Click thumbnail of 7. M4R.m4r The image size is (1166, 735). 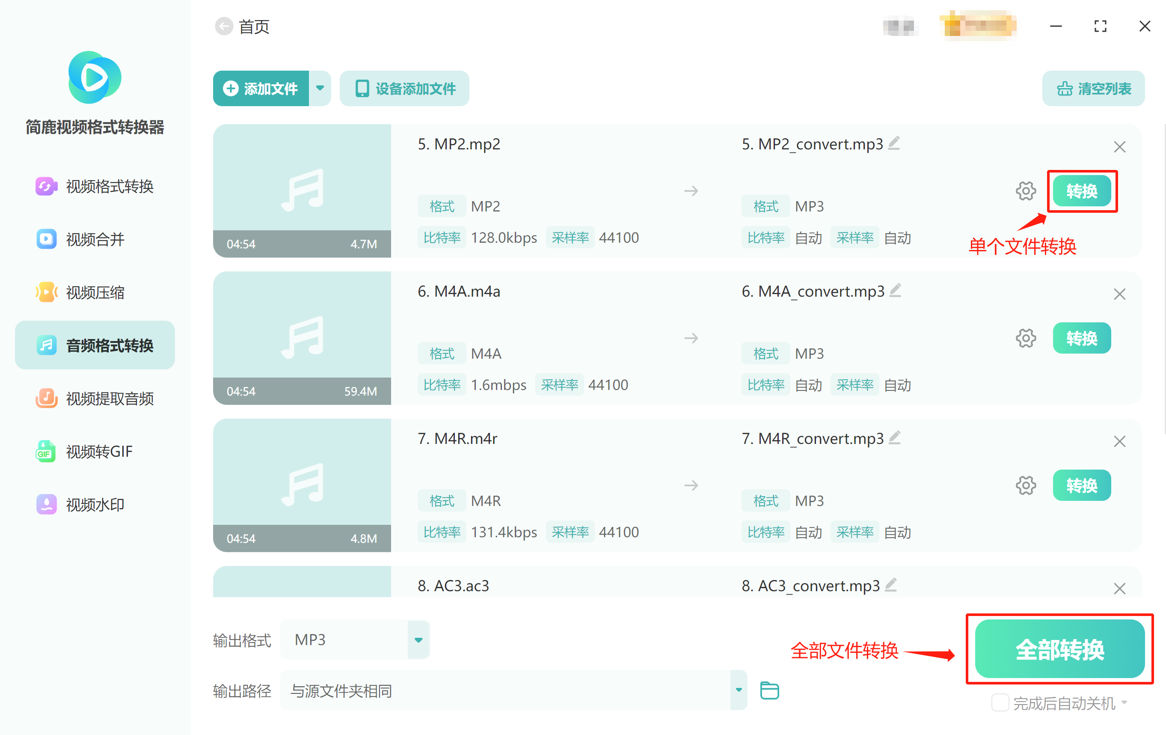coord(302,485)
